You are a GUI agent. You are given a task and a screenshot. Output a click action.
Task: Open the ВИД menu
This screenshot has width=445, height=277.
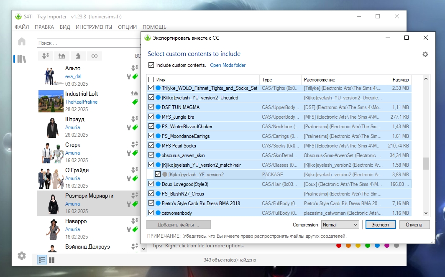(x=65, y=27)
